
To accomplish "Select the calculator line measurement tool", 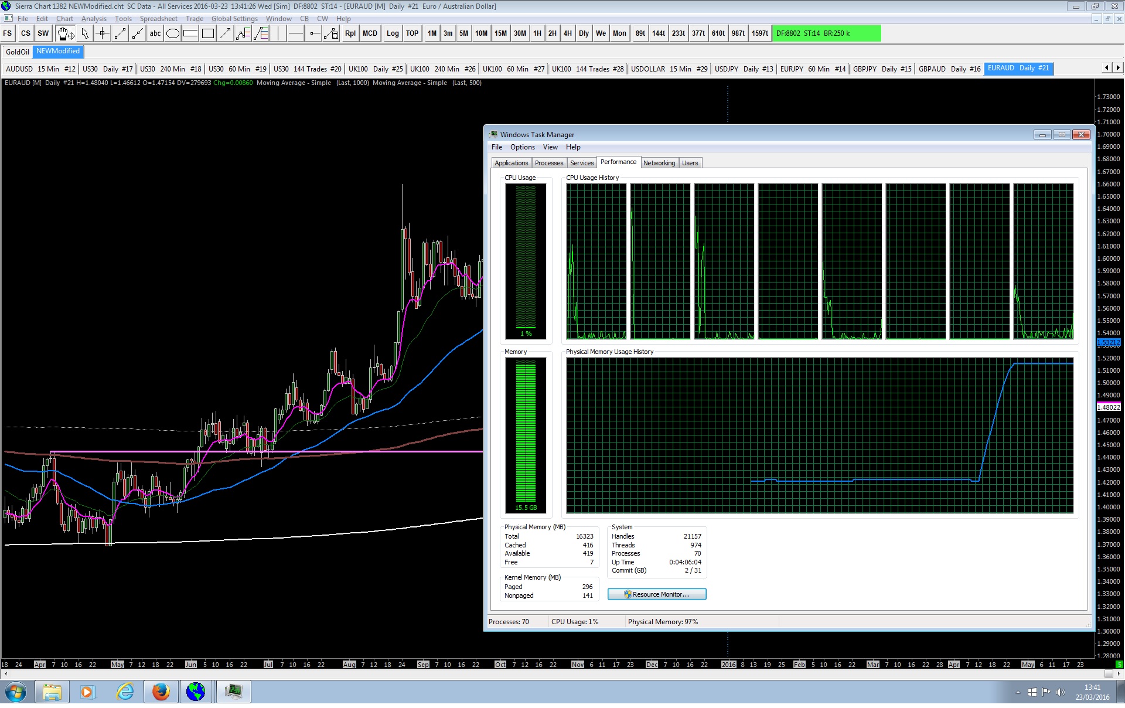I will coord(331,33).
